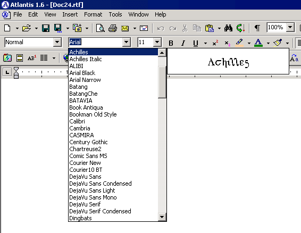This screenshot has height=233, width=301.
Task: Expand the Normal style combo box
Action: pyautogui.click(x=57, y=42)
